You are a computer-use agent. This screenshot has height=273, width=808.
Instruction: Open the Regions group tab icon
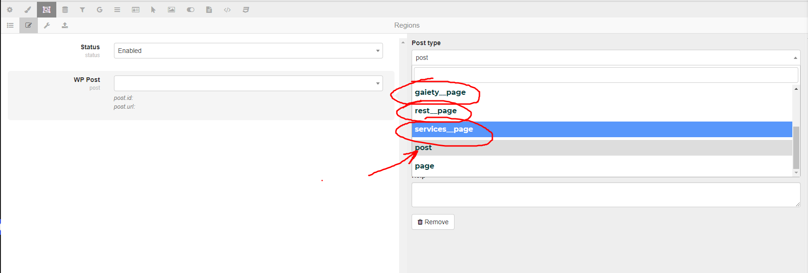point(47,10)
